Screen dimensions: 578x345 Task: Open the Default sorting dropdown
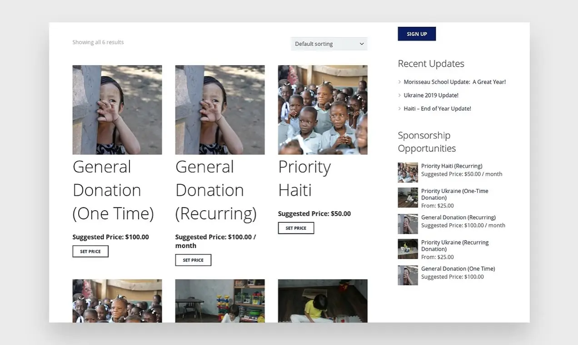point(329,44)
